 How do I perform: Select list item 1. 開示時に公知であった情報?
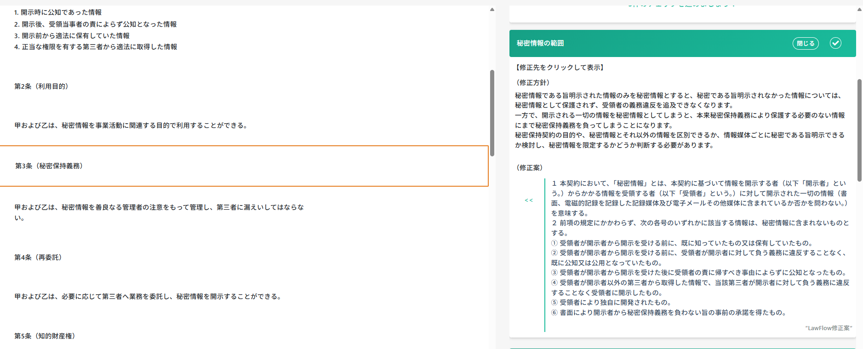pos(58,12)
